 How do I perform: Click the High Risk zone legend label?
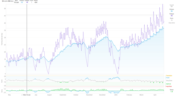[x=169, y=86]
